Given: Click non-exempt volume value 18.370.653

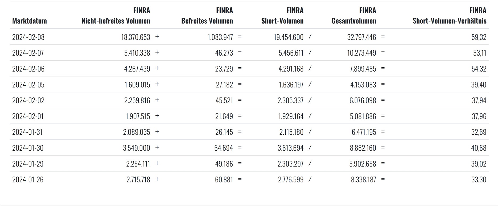Looking at the screenshot, I should click(x=135, y=37).
